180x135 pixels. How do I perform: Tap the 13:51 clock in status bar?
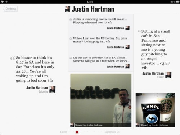tap(90, 2)
